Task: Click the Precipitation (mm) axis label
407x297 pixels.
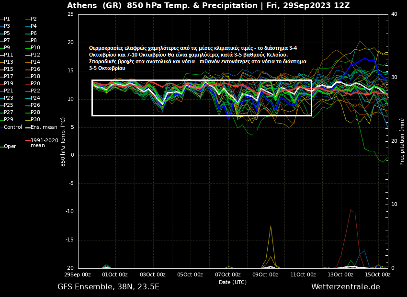Action: coord(402,136)
